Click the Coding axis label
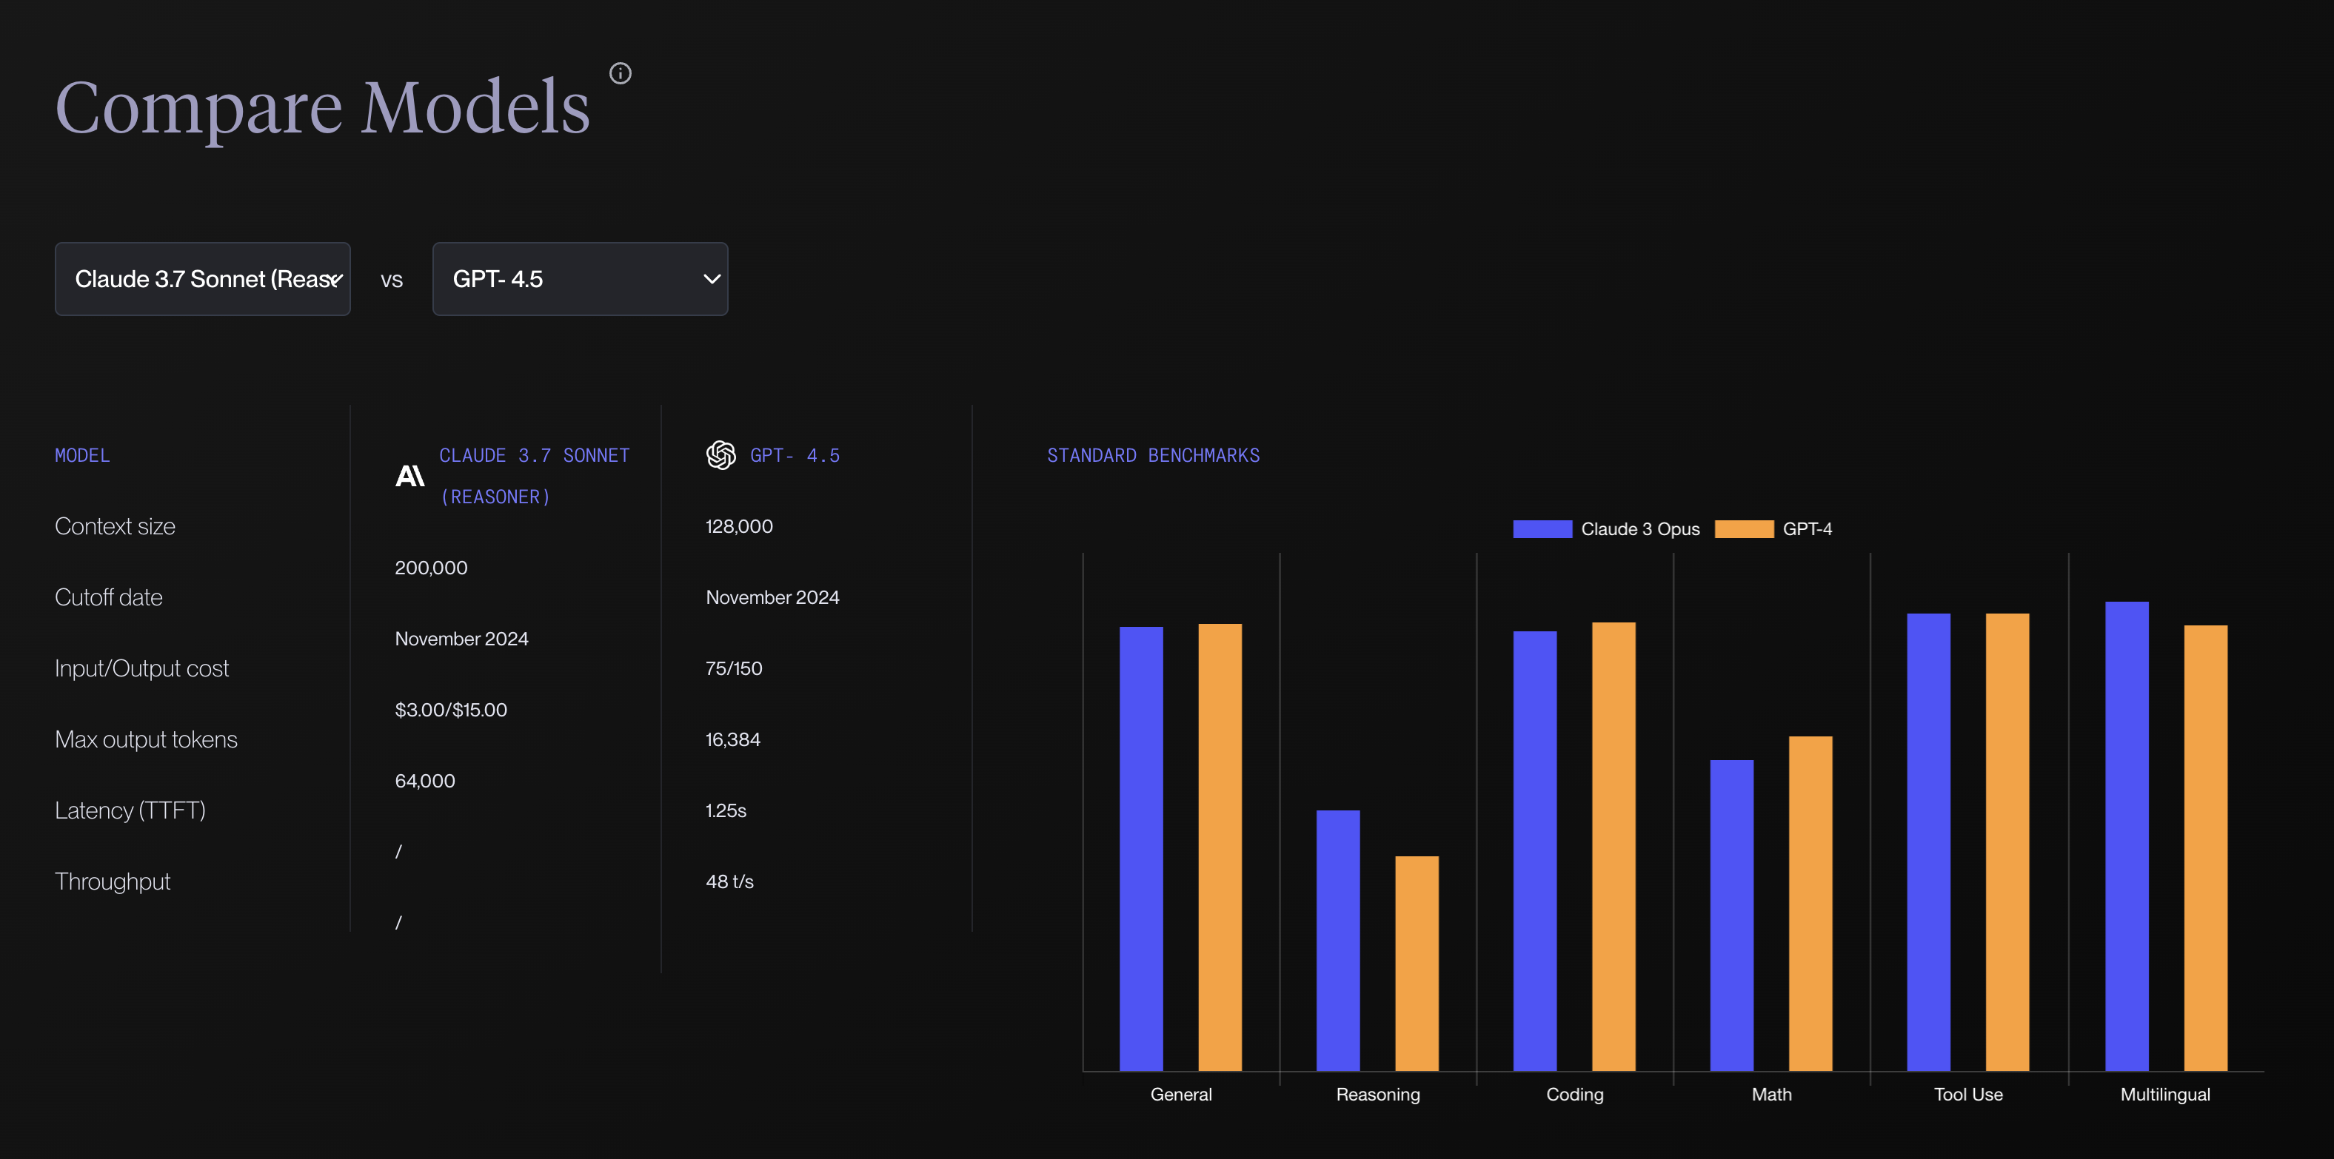The image size is (2334, 1159). click(1574, 1094)
